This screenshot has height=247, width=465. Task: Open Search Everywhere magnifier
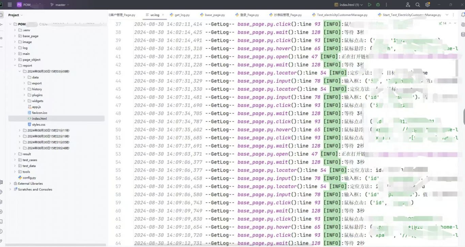click(418, 5)
